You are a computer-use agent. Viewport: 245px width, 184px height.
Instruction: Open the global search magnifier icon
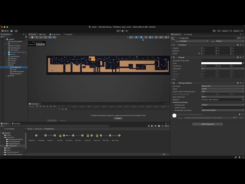219,31
